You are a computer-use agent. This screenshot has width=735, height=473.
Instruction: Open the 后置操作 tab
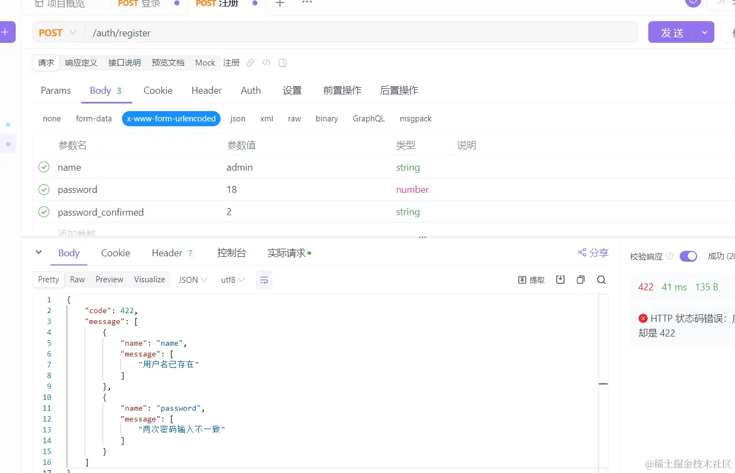(x=399, y=90)
